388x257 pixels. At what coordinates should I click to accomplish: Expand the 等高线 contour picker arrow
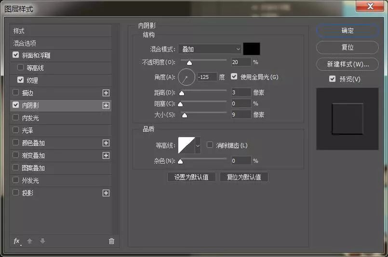198,145
